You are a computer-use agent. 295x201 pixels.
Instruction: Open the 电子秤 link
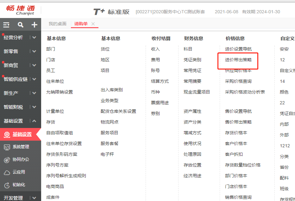[x=107, y=155]
